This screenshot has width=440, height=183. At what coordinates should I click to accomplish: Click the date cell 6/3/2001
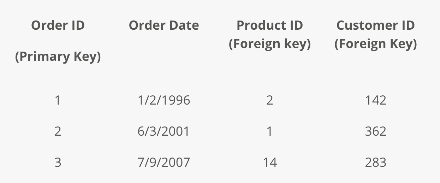coord(164,131)
